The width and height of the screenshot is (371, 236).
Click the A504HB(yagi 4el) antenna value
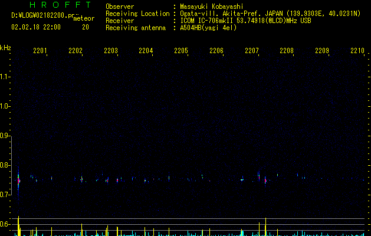pos(208,28)
